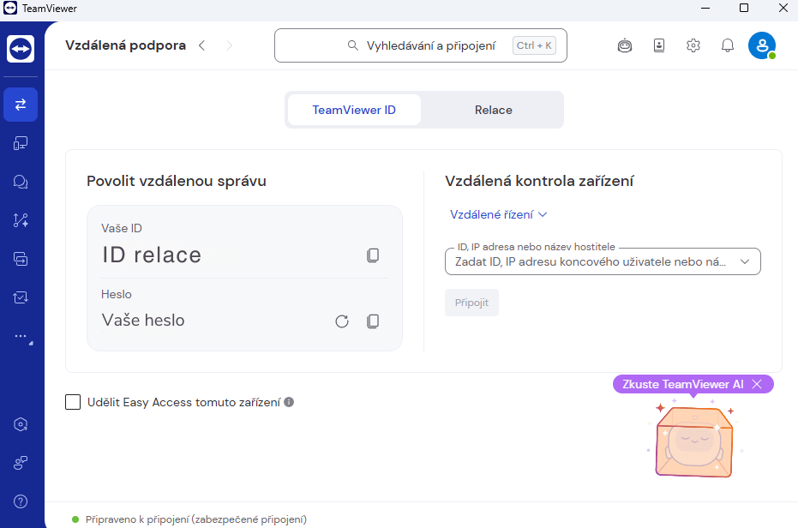The height and width of the screenshot is (528, 798).
Task: Copy the session ID using the copy icon
Action: coord(373,255)
